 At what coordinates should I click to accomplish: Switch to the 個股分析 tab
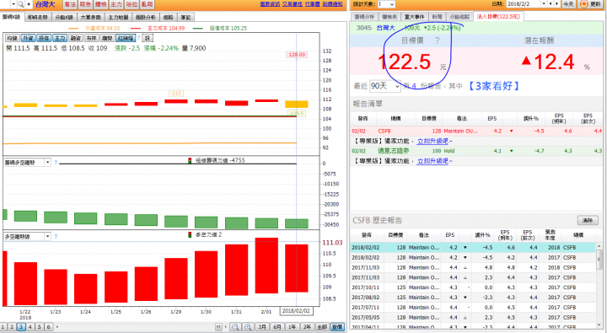click(x=146, y=17)
